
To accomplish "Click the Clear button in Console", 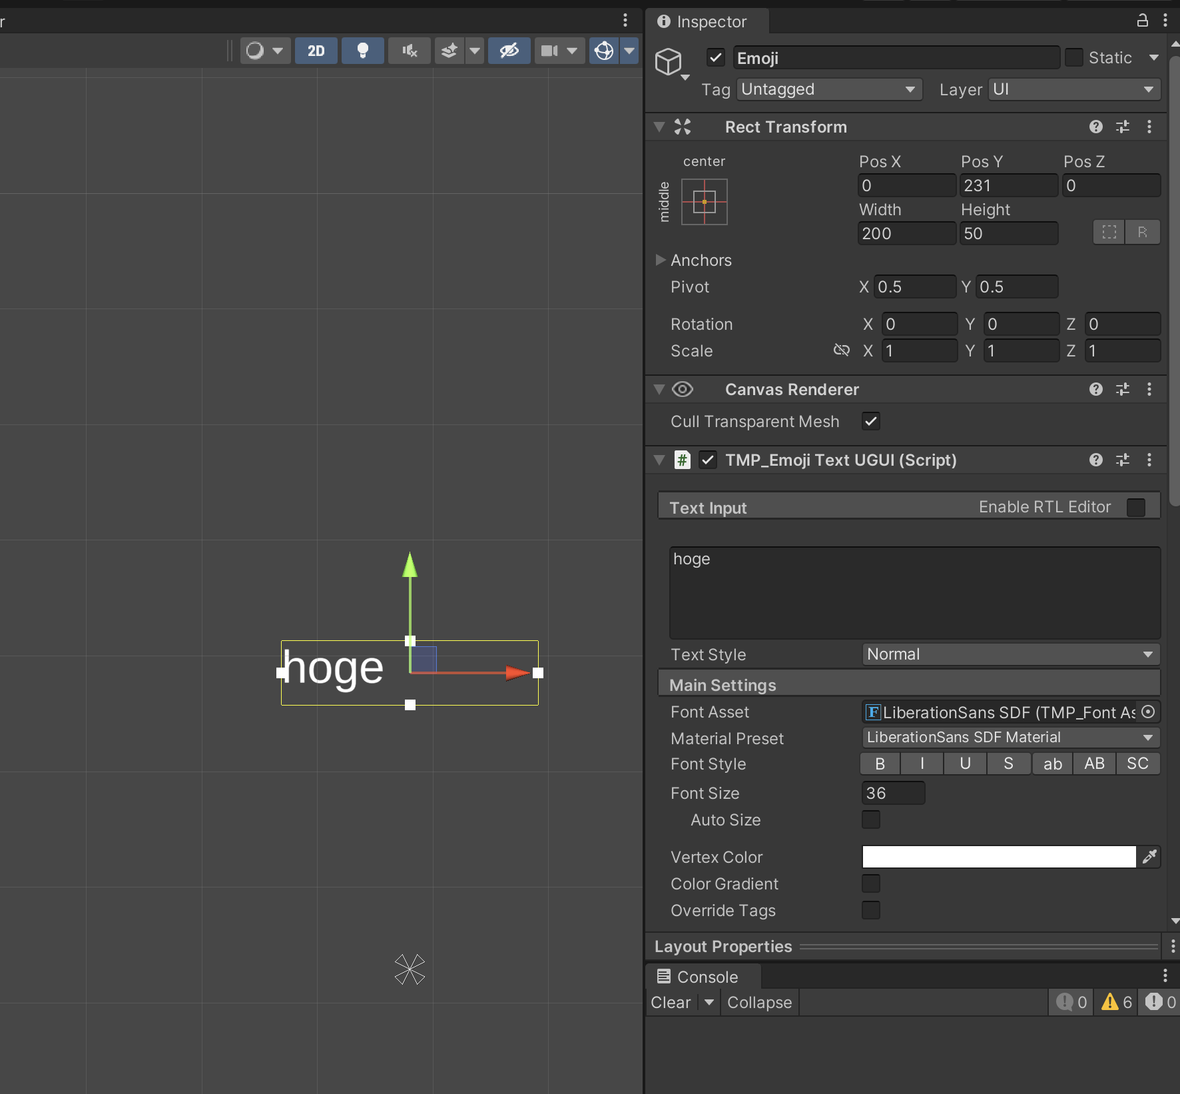I will [x=671, y=1001].
